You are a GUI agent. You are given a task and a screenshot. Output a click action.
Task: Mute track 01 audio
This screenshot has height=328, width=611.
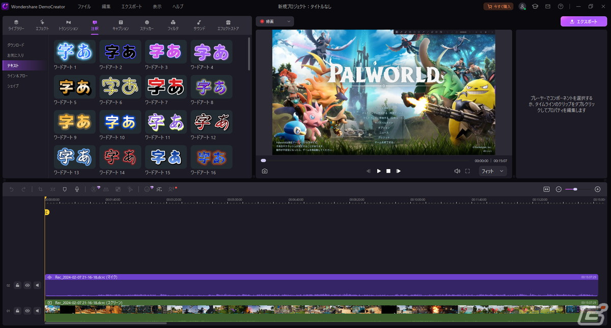tap(37, 310)
